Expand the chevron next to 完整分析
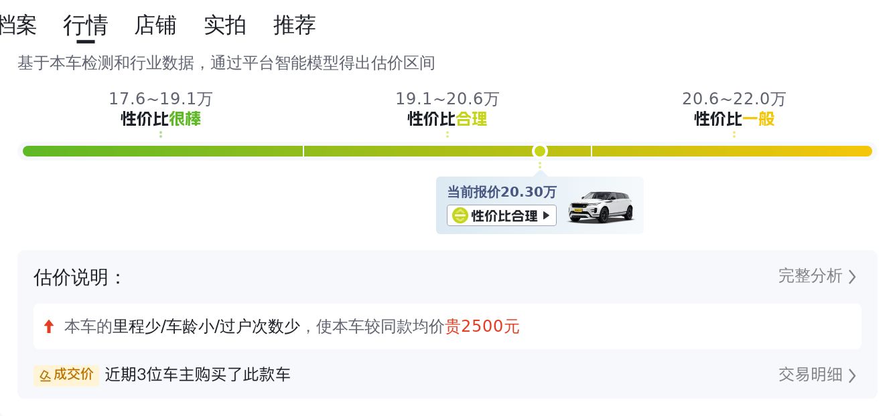Viewport: 895px width, 416px height. coord(852,277)
